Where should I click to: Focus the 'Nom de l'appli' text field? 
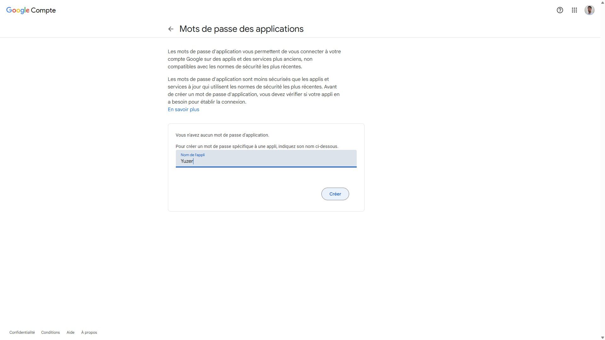(x=266, y=161)
